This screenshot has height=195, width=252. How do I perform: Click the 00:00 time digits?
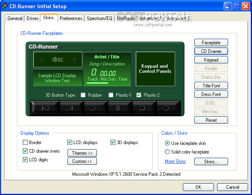click(x=108, y=74)
